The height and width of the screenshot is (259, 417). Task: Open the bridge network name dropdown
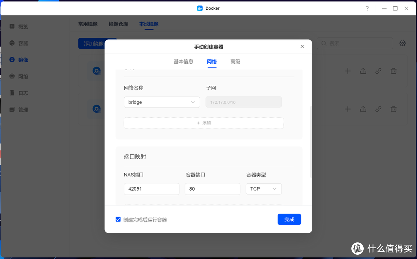click(x=161, y=102)
